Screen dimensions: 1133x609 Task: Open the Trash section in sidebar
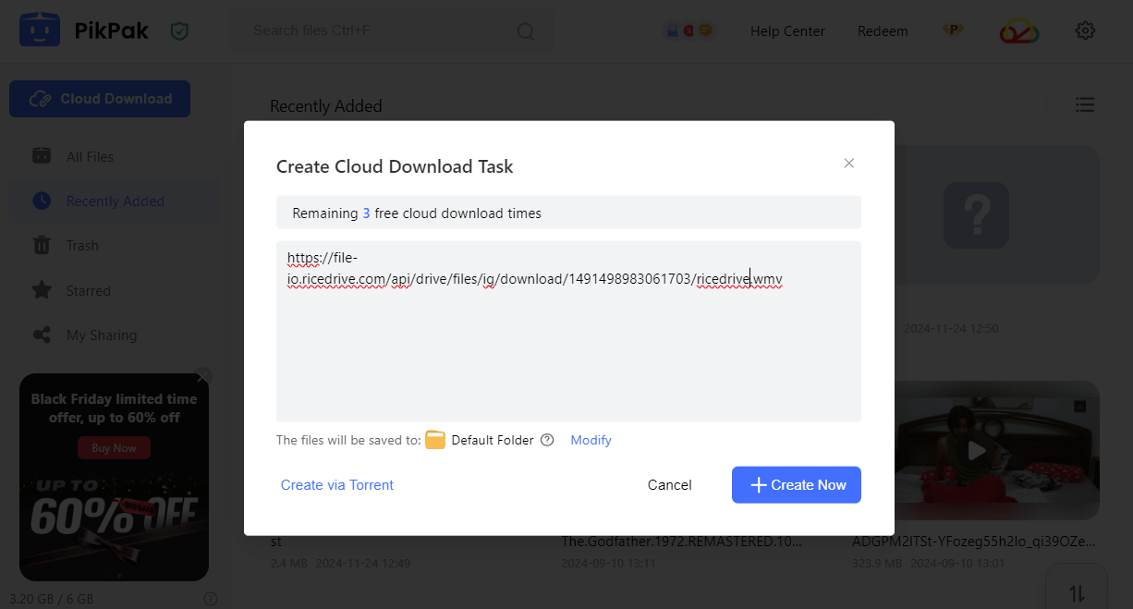coord(82,246)
